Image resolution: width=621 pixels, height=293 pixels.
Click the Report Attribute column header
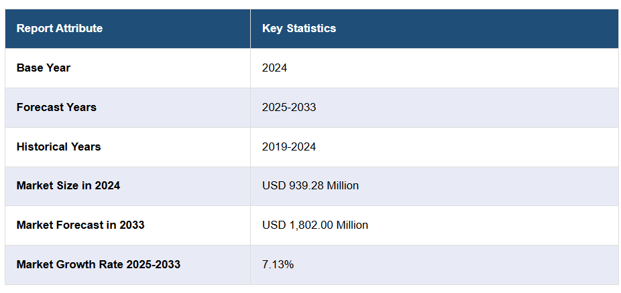[x=60, y=29]
